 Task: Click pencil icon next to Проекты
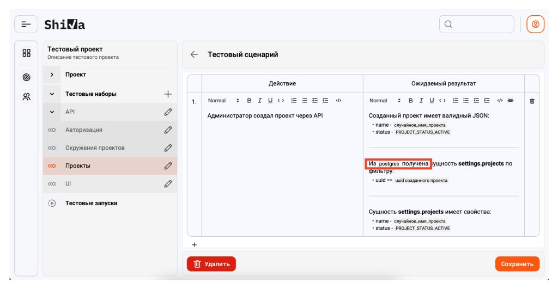[168, 166]
